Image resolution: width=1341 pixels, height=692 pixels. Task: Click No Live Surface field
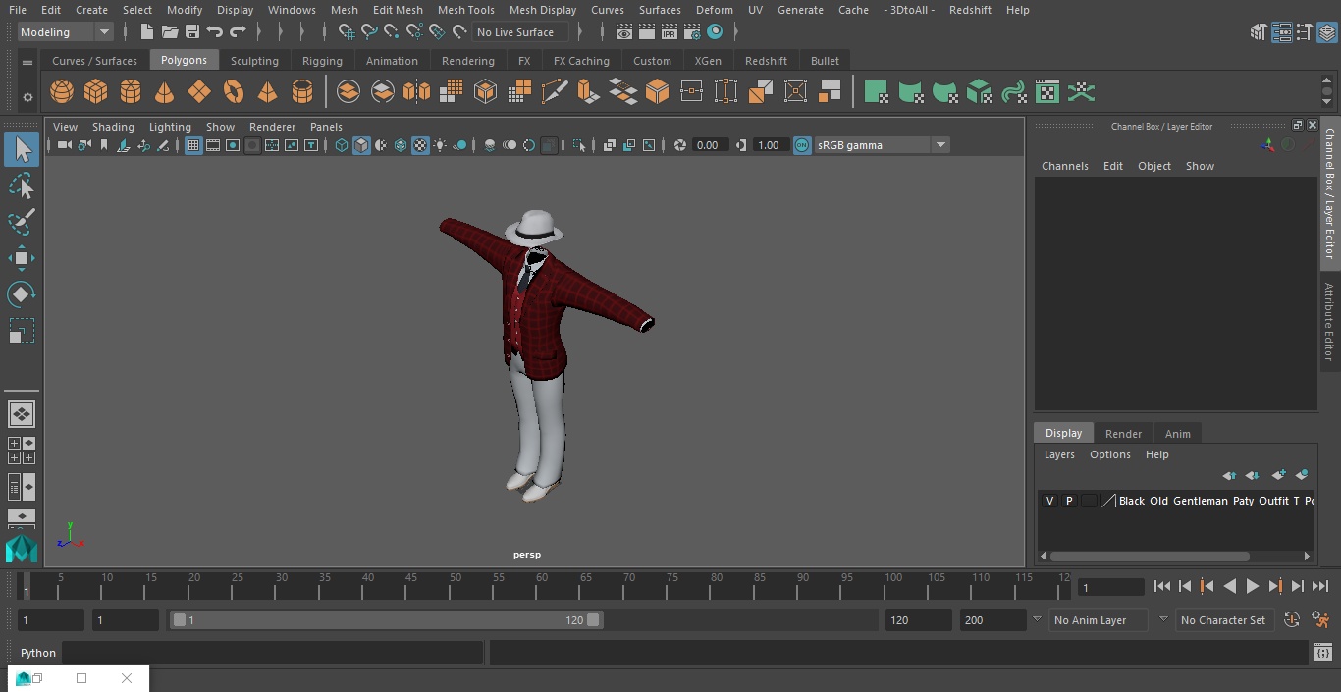(x=520, y=32)
